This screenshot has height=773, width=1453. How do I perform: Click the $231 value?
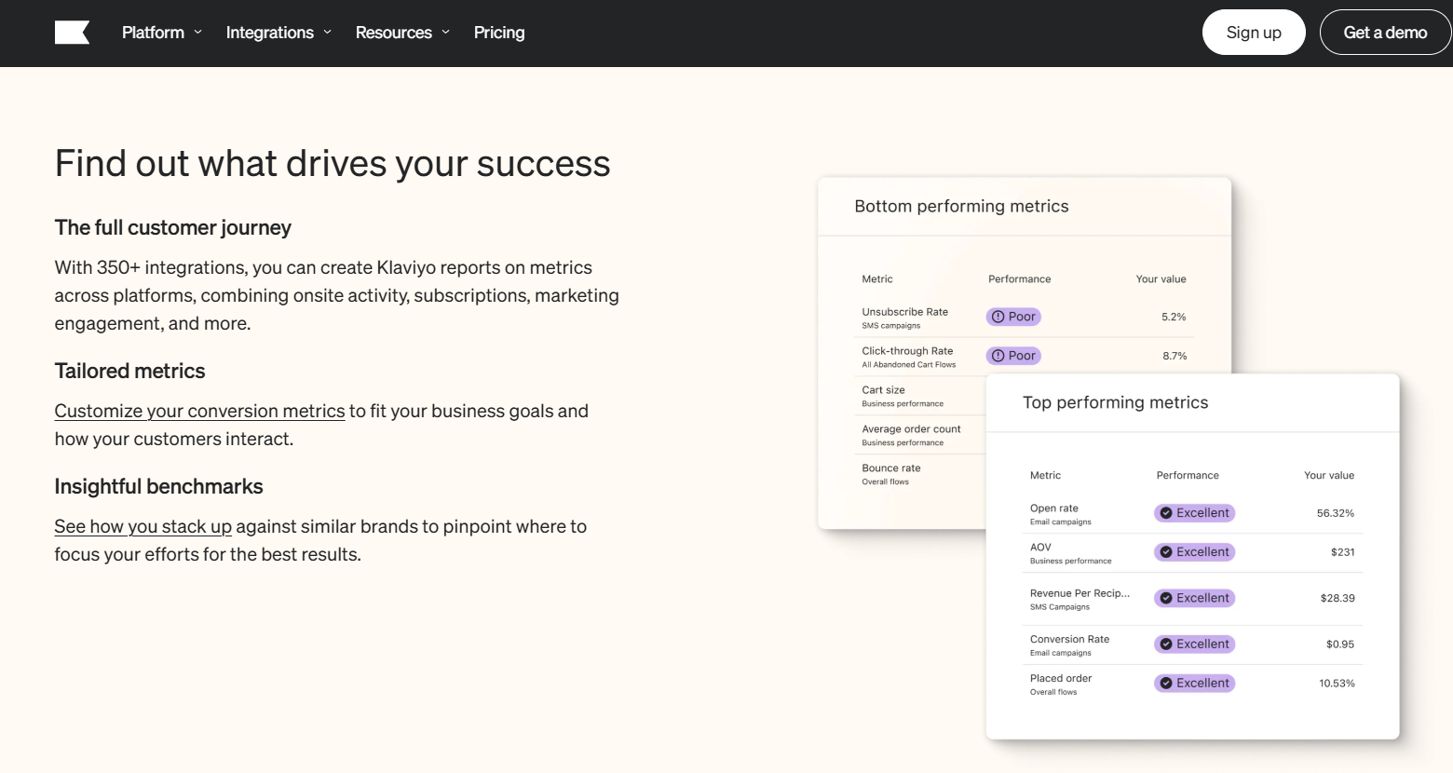[1343, 553]
